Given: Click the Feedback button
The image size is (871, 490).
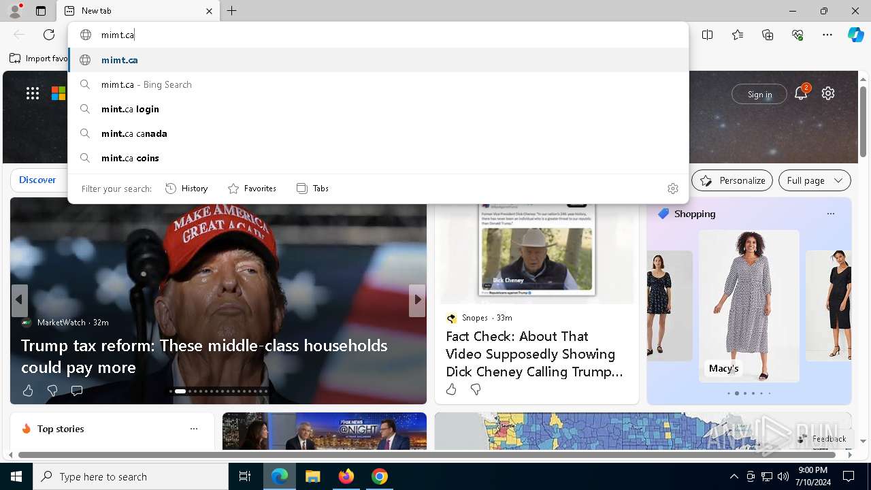Looking at the screenshot, I should tap(821, 439).
